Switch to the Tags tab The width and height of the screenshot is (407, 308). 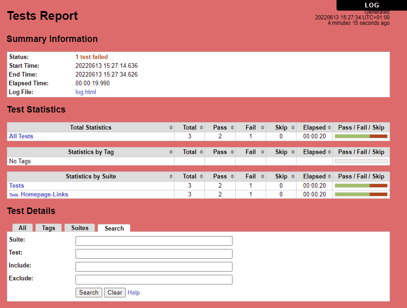(x=48, y=228)
